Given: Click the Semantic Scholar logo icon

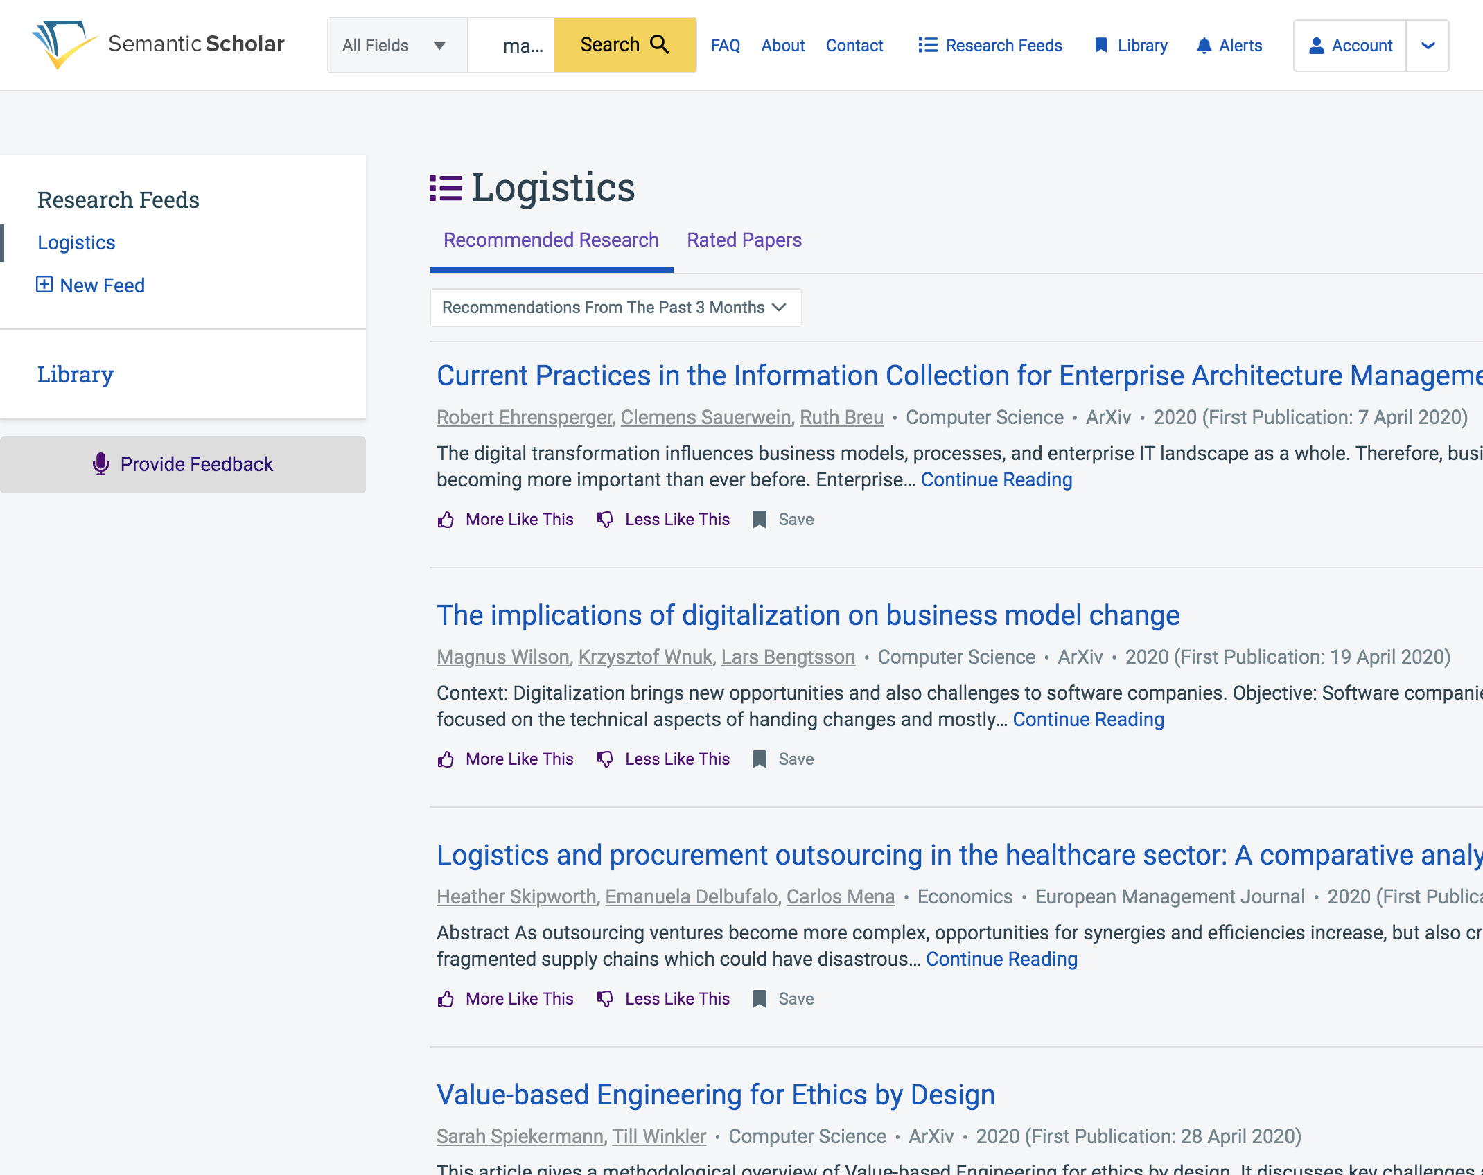Looking at the screenshot, I should click(62, 44).
